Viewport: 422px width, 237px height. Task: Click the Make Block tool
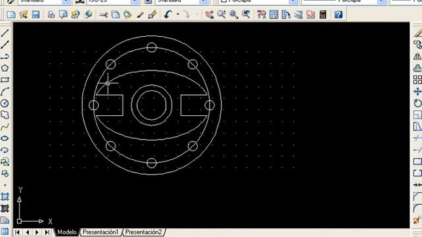[5, 174]
